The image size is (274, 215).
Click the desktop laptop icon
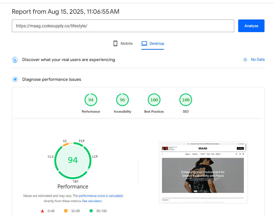point(144,43)
